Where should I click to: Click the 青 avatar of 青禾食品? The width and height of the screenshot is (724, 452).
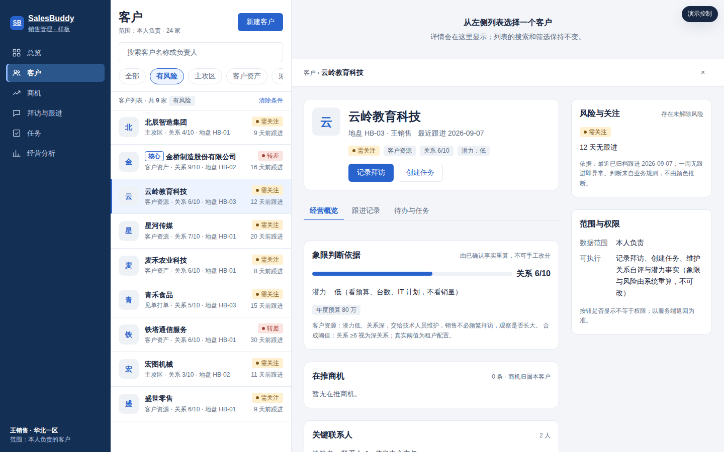pos(129,300)
